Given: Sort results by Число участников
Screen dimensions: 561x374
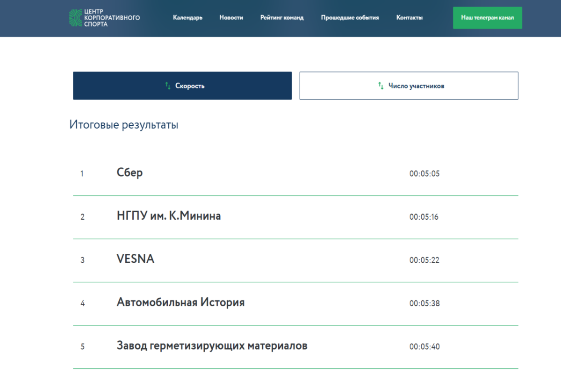Looking at the screenshot, I should click(x=409, y=86).
